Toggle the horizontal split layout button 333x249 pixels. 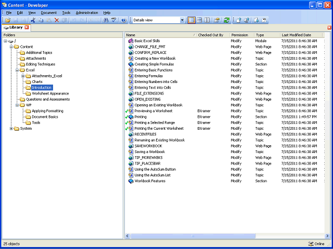199,20
